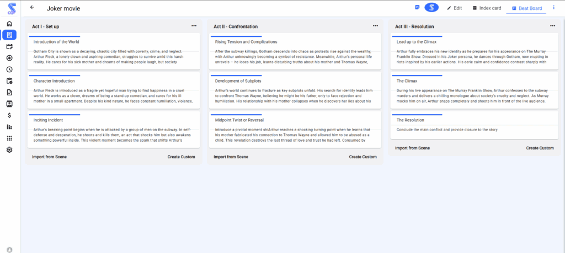Click the Act I - Set up heading
This screenshot has height=253, width=565.
pyautogui.click(x=46, y=26)
